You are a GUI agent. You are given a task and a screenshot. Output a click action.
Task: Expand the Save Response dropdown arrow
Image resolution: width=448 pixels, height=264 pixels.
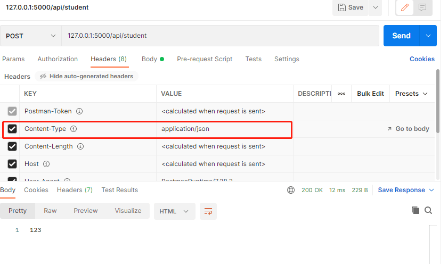pyautogui.click(x=431, y=190)
